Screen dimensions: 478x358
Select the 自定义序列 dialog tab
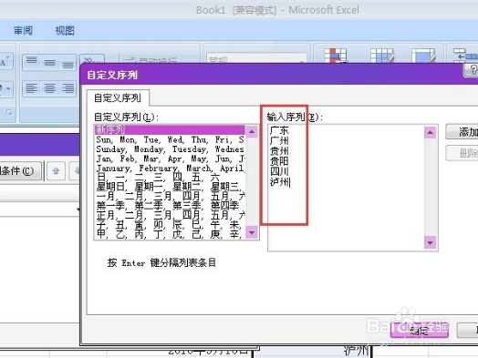(x=118, y=98)
